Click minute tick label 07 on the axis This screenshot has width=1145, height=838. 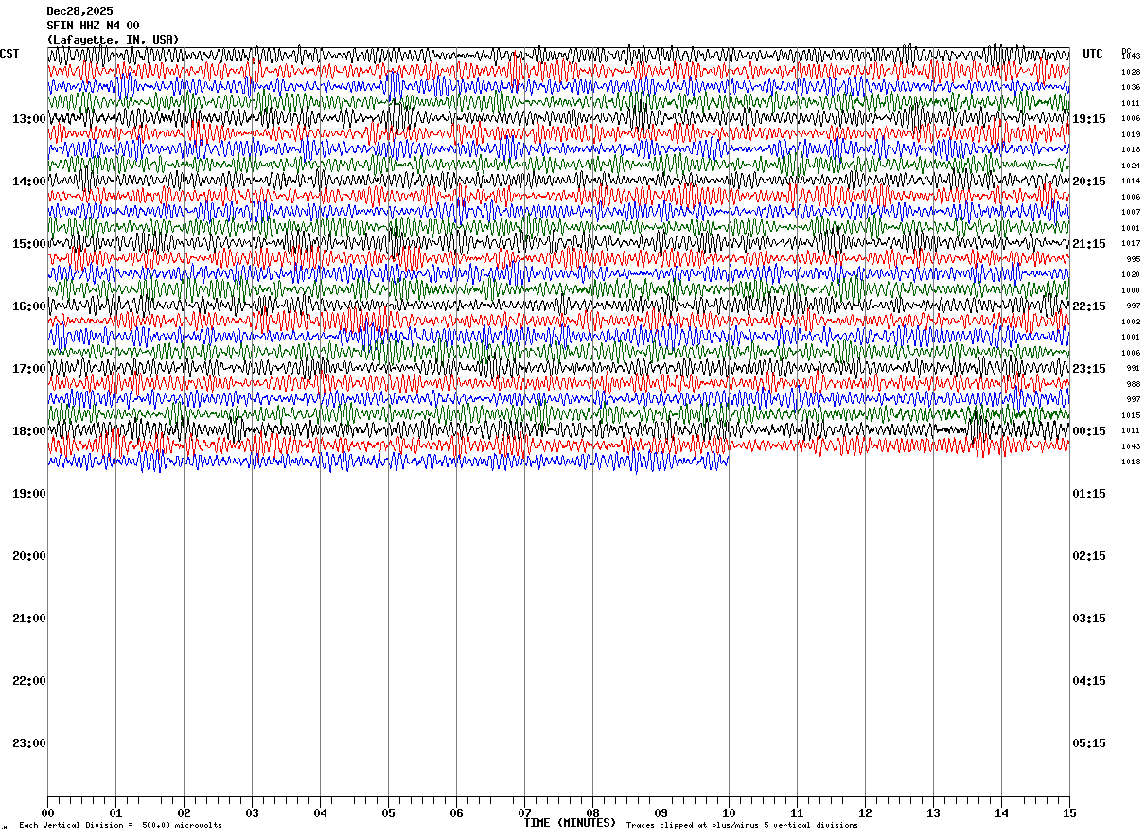(524, 812)
